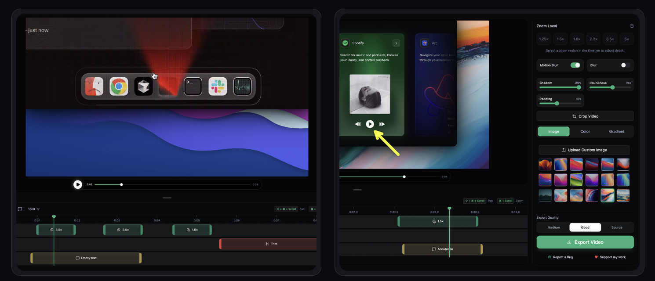Expand the Spotify card chevron
This screenshot has height=281, width=655.
(x=396, y=43)
